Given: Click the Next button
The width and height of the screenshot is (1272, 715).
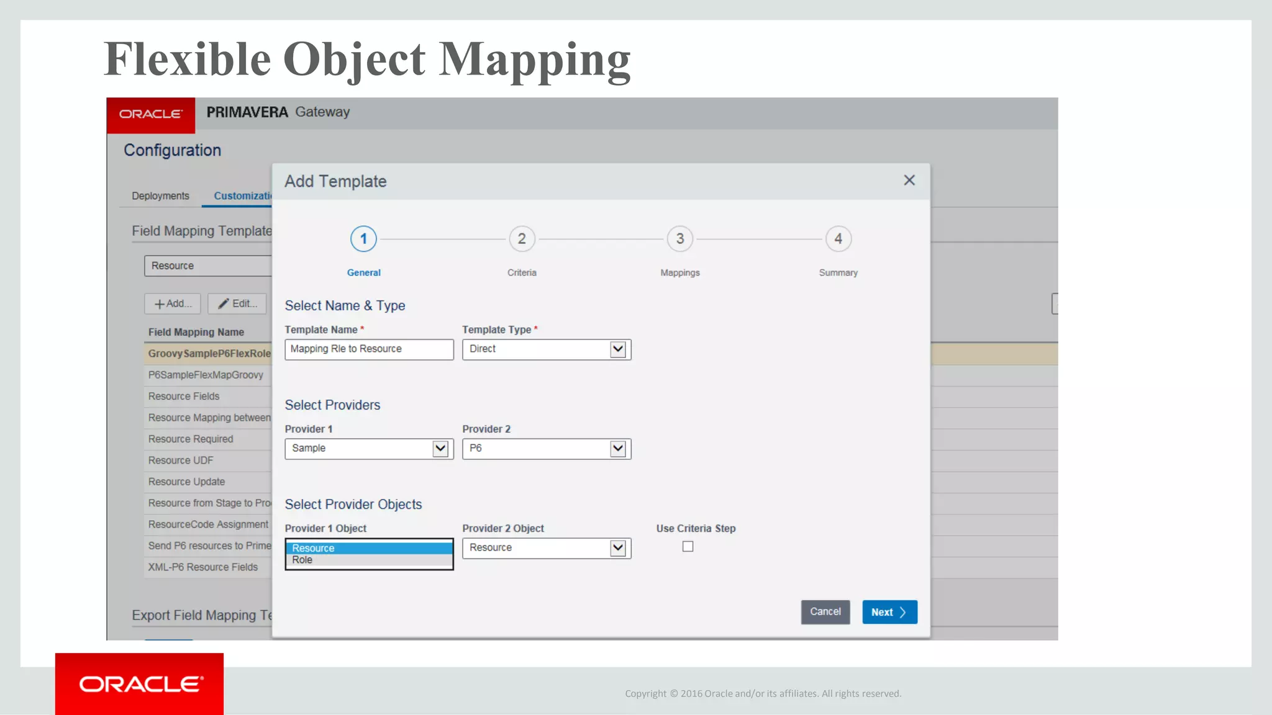Looking at the screenshot, I should [889, 612].
